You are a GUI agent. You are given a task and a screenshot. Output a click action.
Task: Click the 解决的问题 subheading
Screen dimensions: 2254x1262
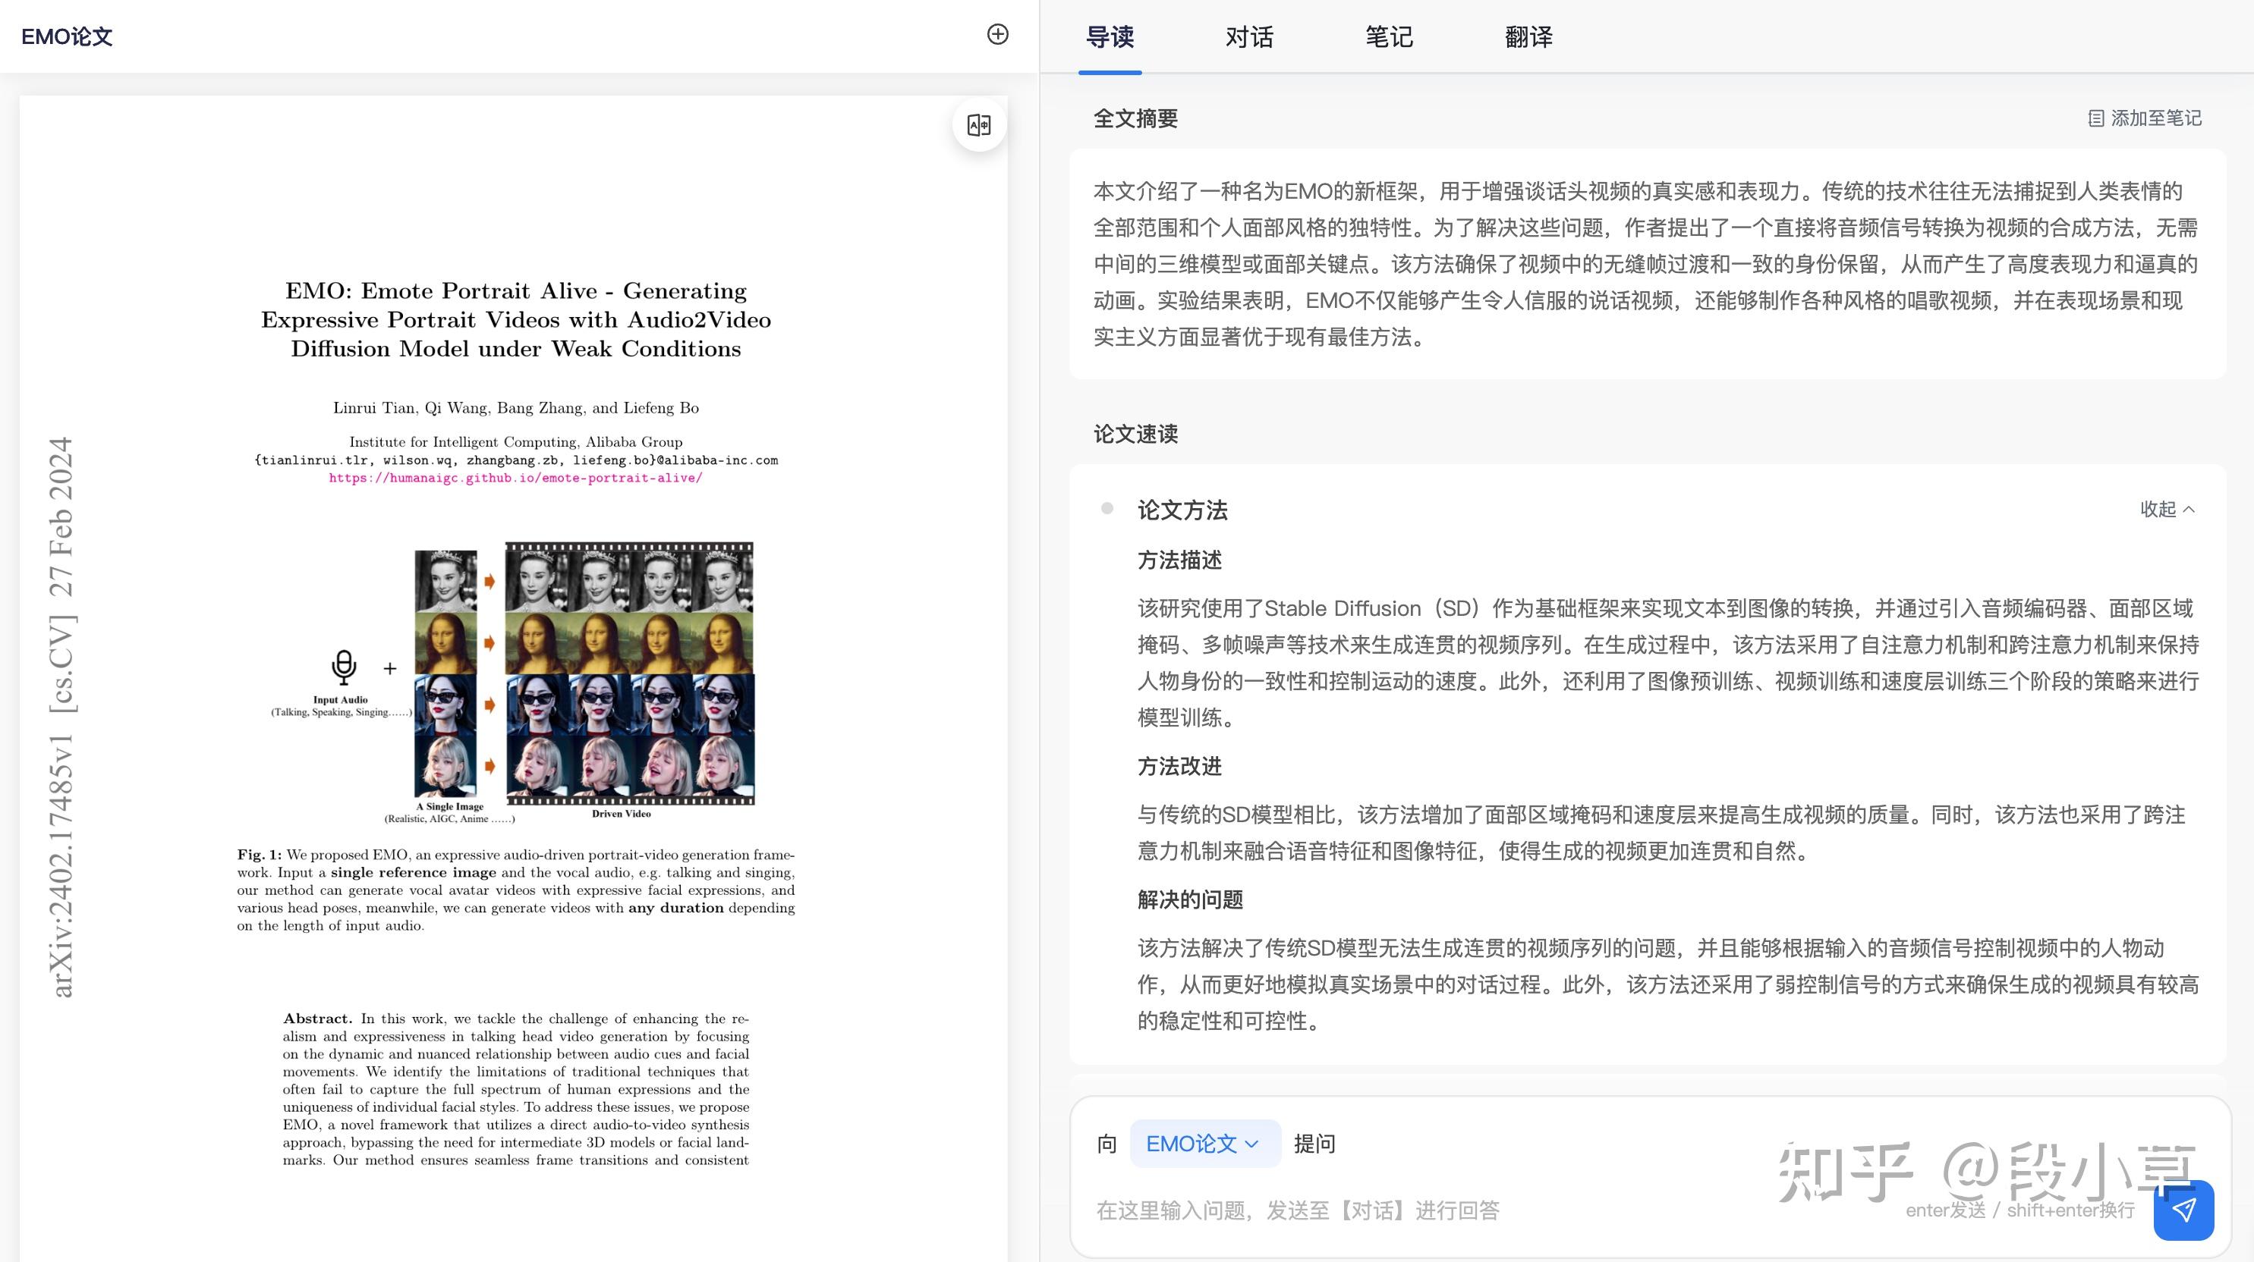point(1189,900)
